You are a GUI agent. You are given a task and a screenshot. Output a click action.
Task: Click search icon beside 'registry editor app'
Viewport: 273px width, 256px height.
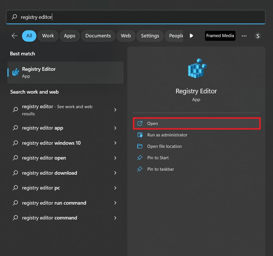pos(15,128)
